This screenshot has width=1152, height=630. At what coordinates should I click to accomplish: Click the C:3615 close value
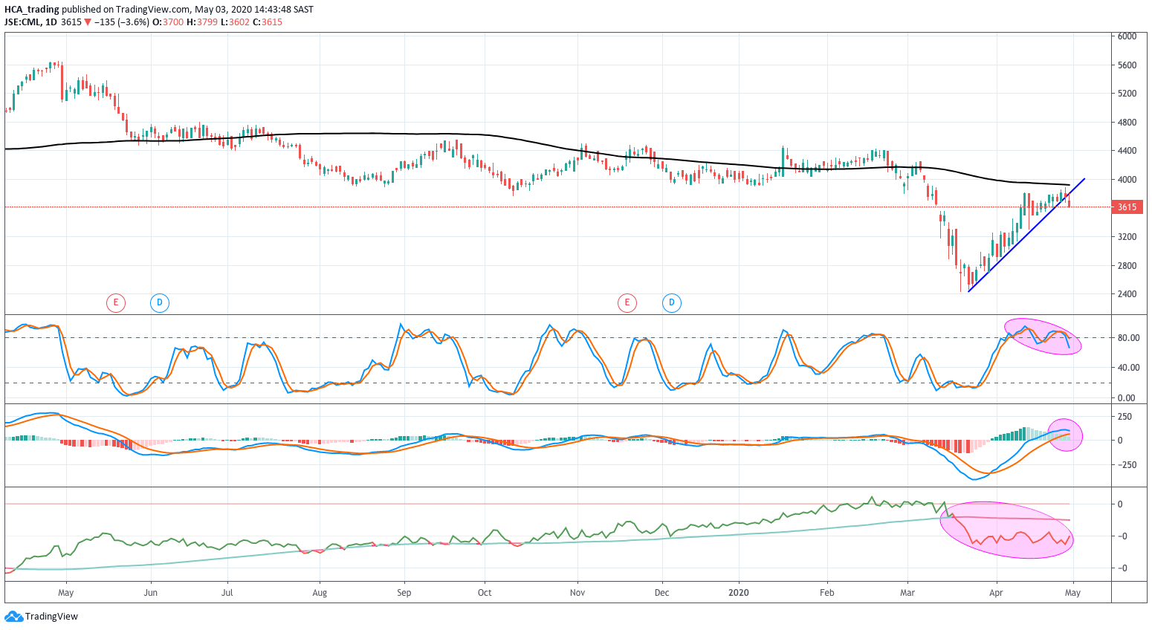coord(268,22)
